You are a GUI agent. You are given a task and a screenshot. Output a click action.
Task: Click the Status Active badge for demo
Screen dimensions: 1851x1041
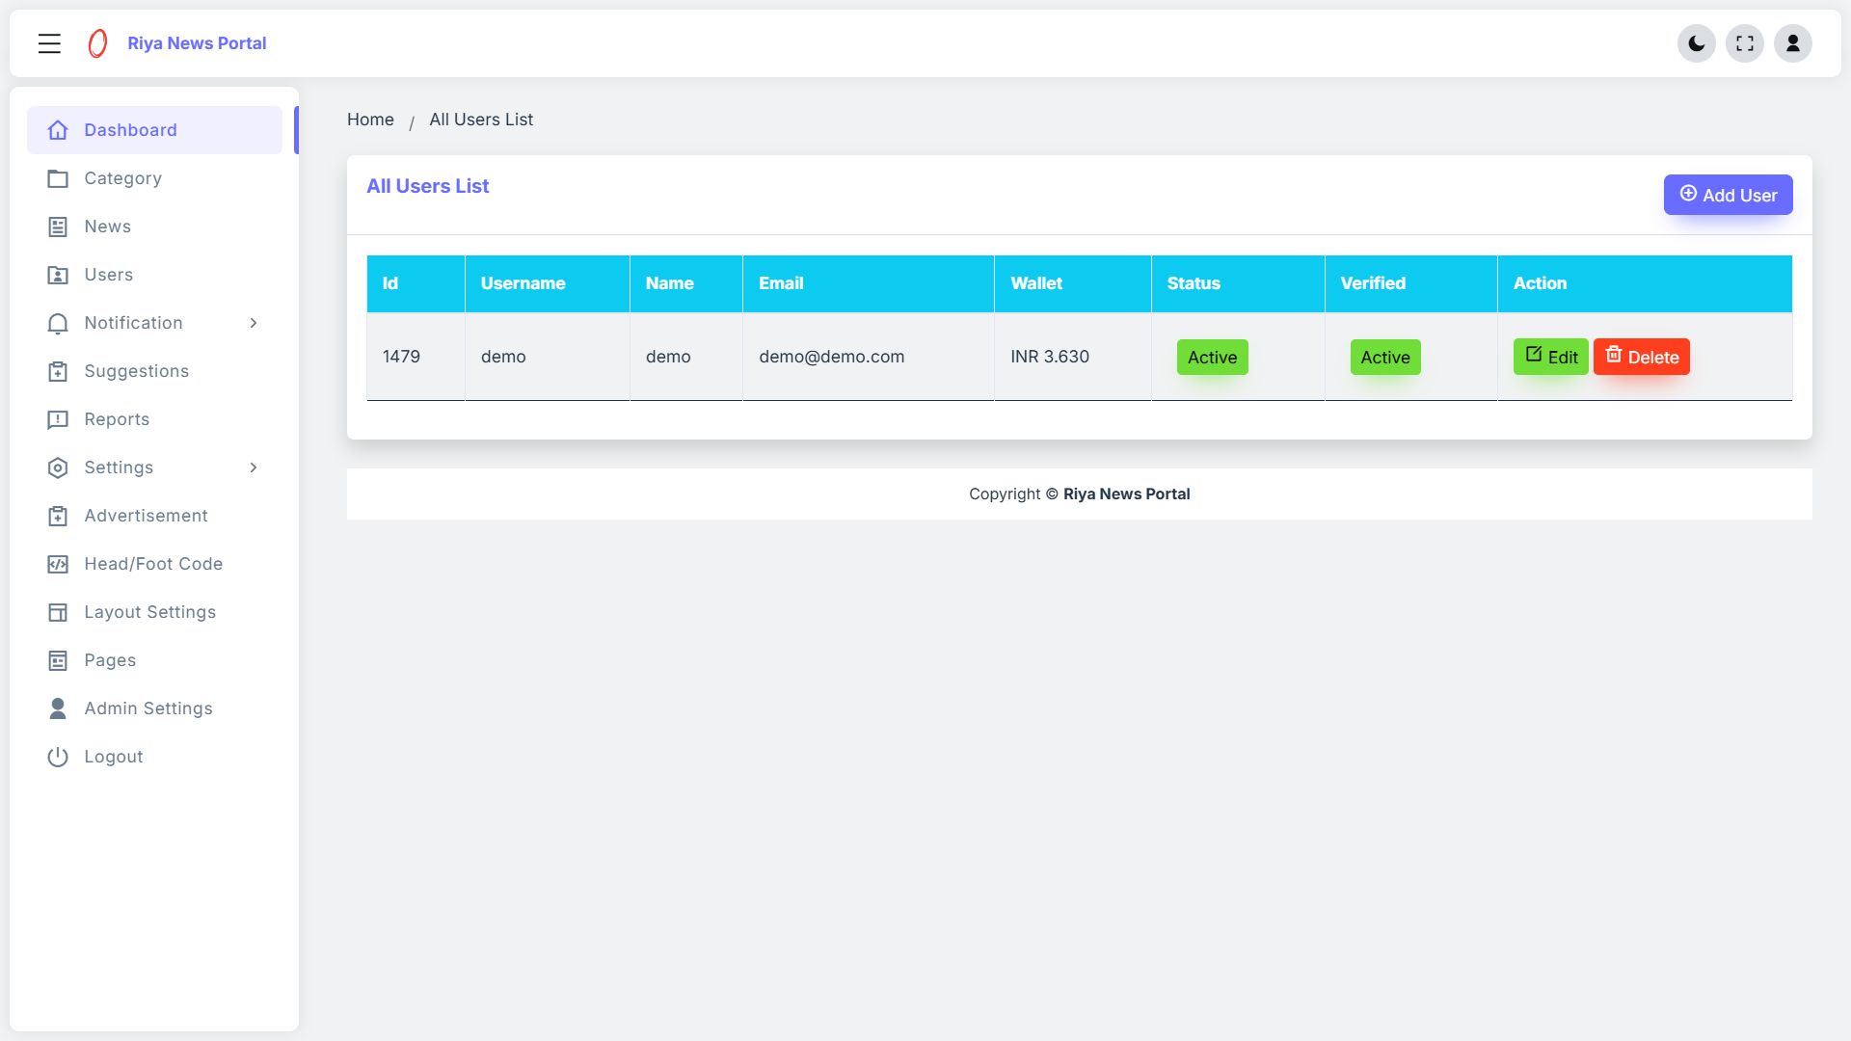tap(1212, 358)
